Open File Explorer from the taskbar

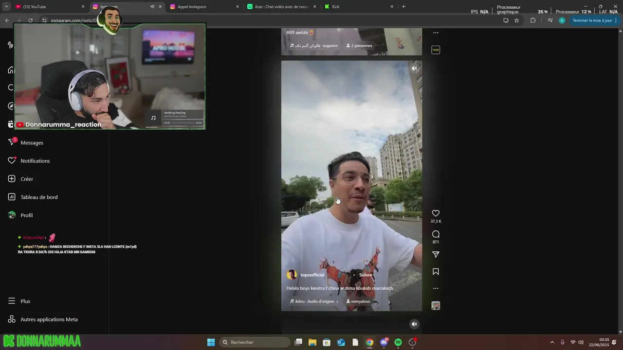(312, 343)
